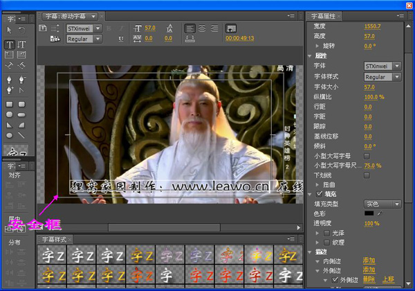
Task: Enable the 光泽 checkbox
Action: point(327,233)
